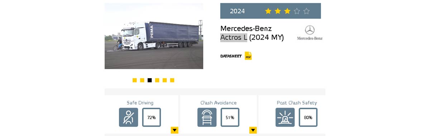Click the third gold rating star
430x136 pixels.
[287, 11]
